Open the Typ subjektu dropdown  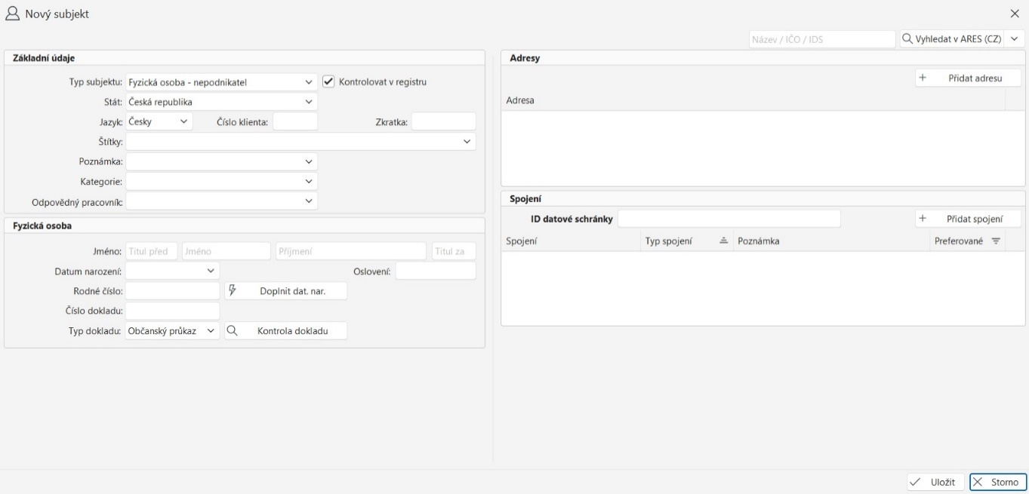tap(308, 81)
